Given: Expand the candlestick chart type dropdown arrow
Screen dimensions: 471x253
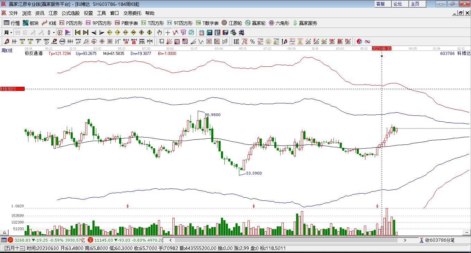Looking at the screenshot, I should (54, 33).
